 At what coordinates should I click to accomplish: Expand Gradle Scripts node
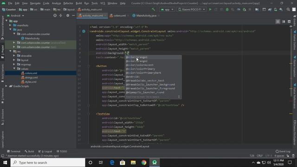pyautogui.click(x=6, y=86)
